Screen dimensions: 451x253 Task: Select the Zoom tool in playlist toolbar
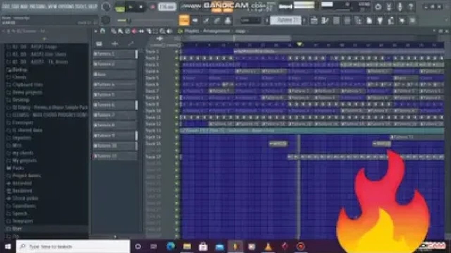pos(162,31)
